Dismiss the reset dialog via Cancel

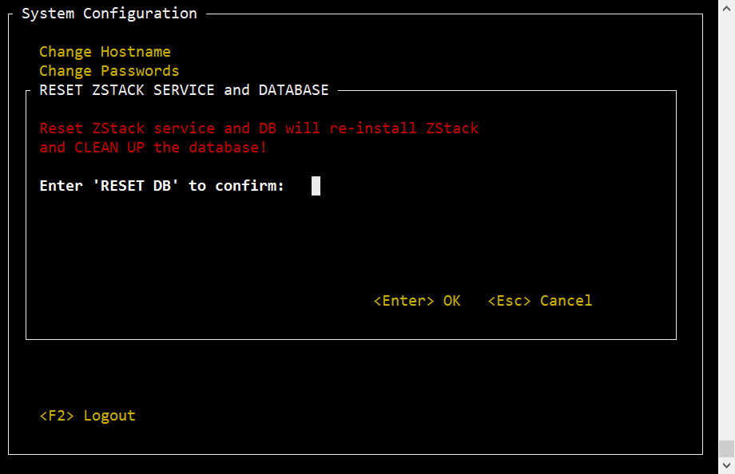point(566,301)
